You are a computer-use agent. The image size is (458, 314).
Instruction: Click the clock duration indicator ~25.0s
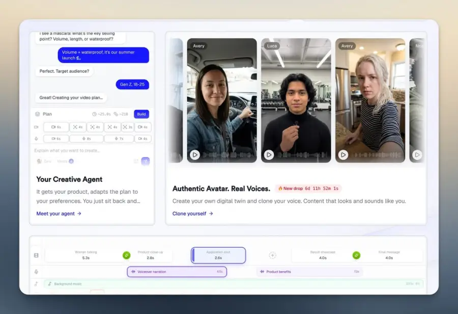pyautogui.click(x=102, y=114)
